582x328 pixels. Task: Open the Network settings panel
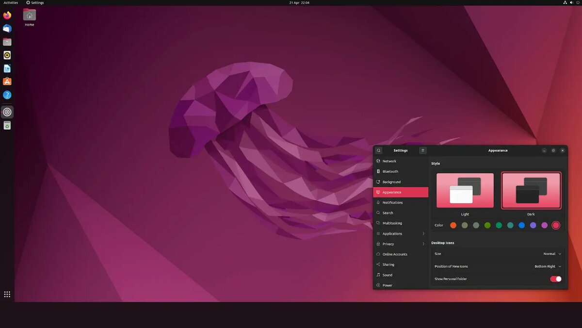tap(389, 161)
